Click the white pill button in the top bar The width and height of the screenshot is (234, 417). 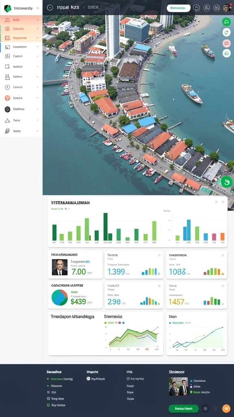[179, 8]
